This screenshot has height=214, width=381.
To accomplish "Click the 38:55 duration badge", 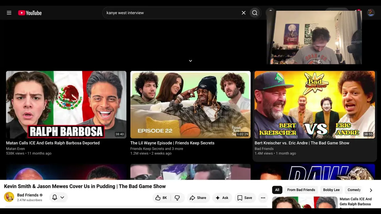I will [368, 134].
